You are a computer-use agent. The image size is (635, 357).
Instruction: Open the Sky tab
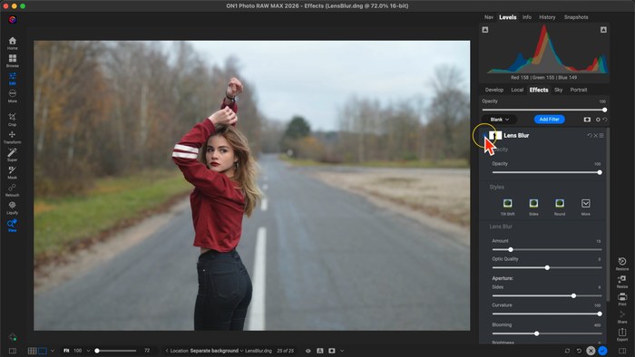[559, 90]
